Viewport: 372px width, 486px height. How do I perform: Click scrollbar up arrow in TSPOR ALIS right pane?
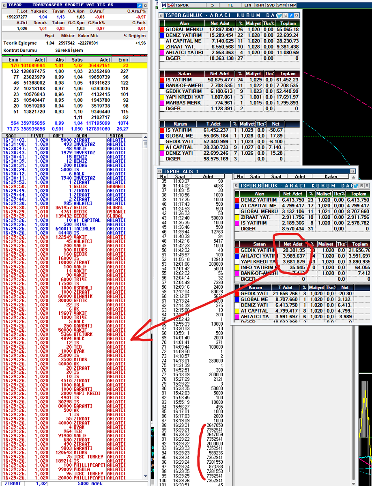pyautogui.click(x=353, y=177)
